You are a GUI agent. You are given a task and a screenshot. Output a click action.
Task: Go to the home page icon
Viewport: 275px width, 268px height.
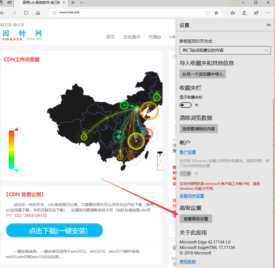tap(38, 13)
